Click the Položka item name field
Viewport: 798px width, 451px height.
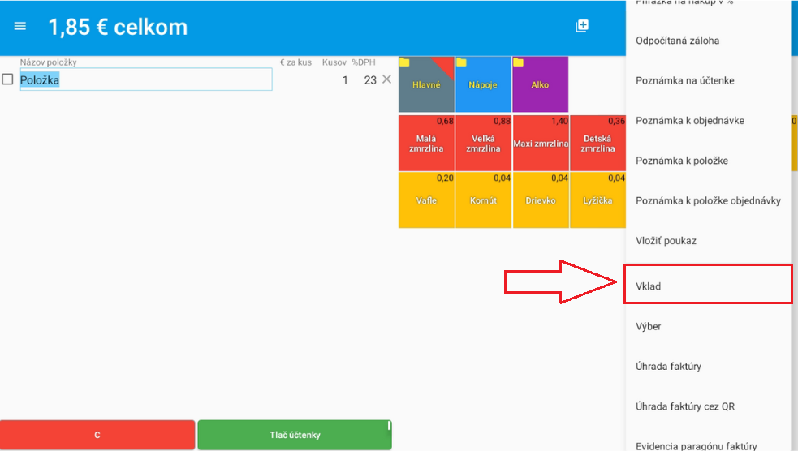tap(146, 79)
